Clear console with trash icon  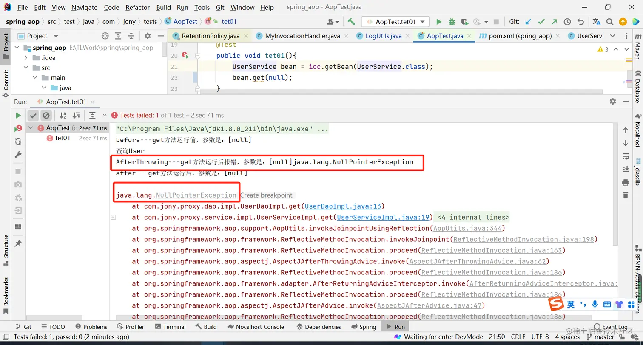click(625, 195)
